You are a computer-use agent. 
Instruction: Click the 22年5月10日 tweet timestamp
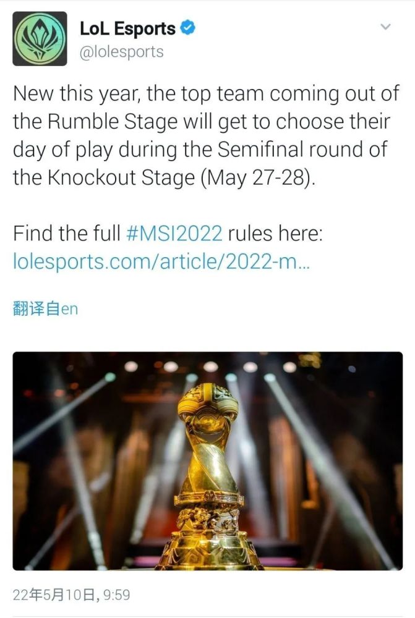tap(53, 595)
